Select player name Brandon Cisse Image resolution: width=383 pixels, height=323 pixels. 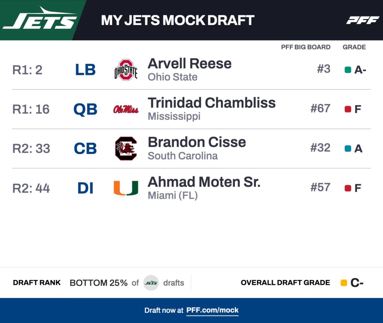(x=197, y=142)
